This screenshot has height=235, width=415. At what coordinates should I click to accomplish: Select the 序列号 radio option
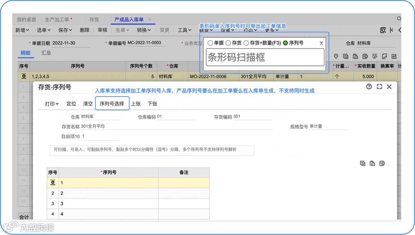(x=285, y=43)
